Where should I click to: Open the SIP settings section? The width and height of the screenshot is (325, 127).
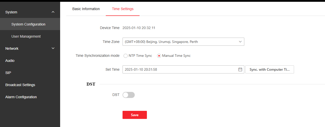coord(8,73)
